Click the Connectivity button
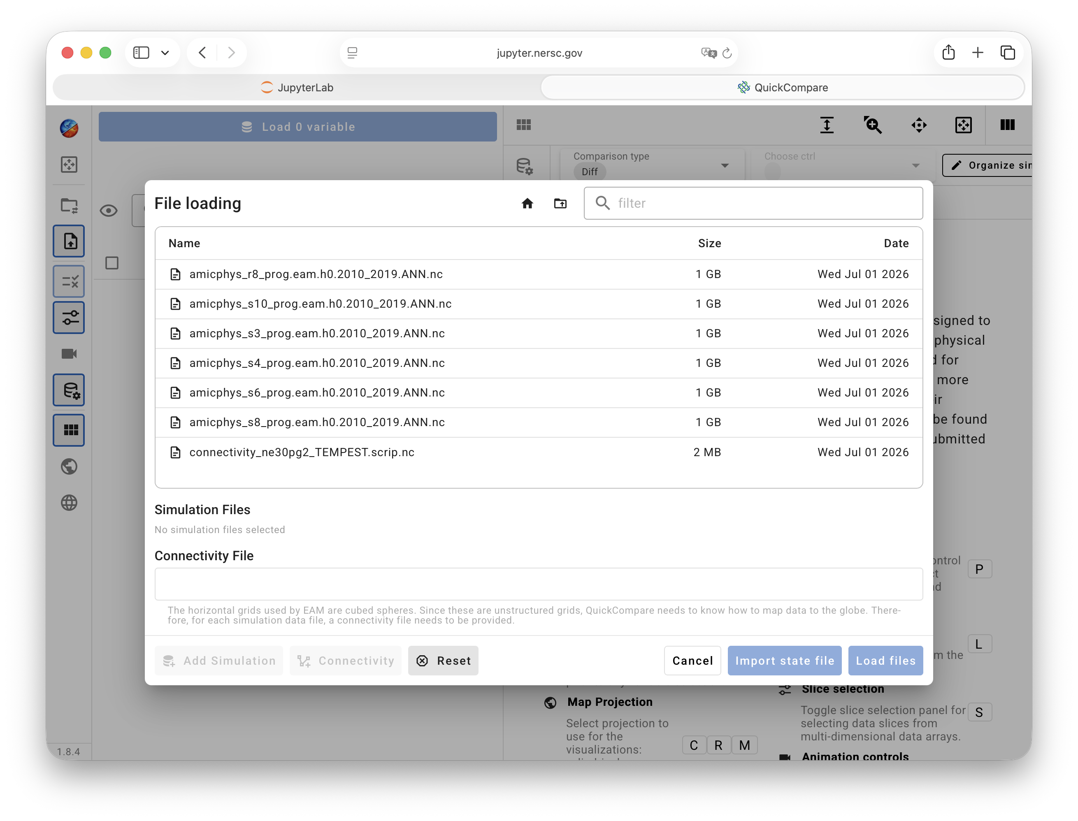This screenshot has height=821, width=1078. [346, 661]
